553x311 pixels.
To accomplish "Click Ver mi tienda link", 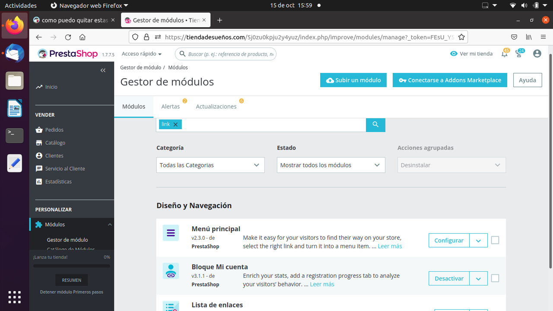I will pyautogui.click(x=471, y=54).
